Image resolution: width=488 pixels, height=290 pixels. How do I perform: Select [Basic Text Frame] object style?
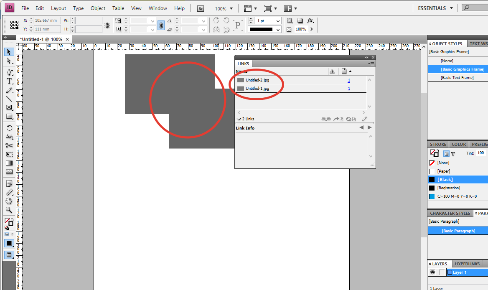pyautogui.click(x=457, y=77)
